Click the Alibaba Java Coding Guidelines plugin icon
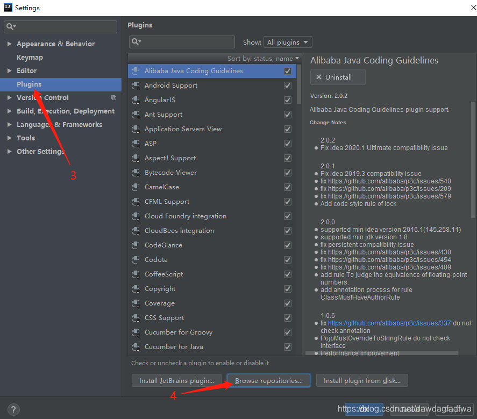Viewport: 477px width, 419px height. coord(136,71)
